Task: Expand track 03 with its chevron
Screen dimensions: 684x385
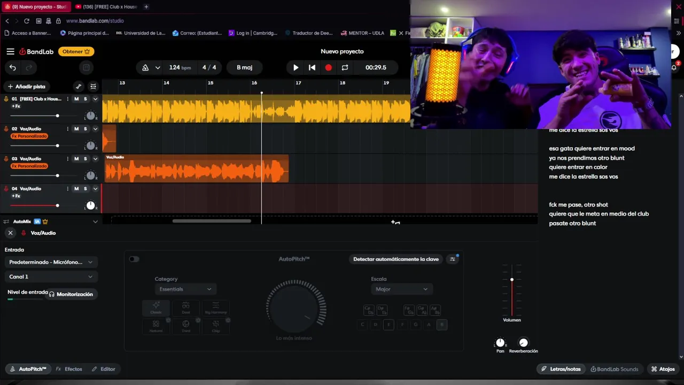Action: [x=96, y=159]
